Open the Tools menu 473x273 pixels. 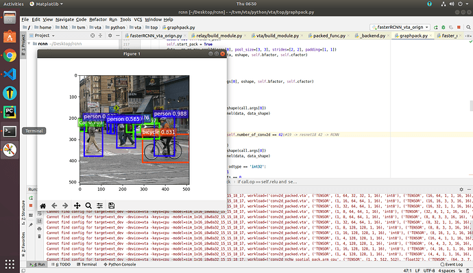(x=125, y=20)
